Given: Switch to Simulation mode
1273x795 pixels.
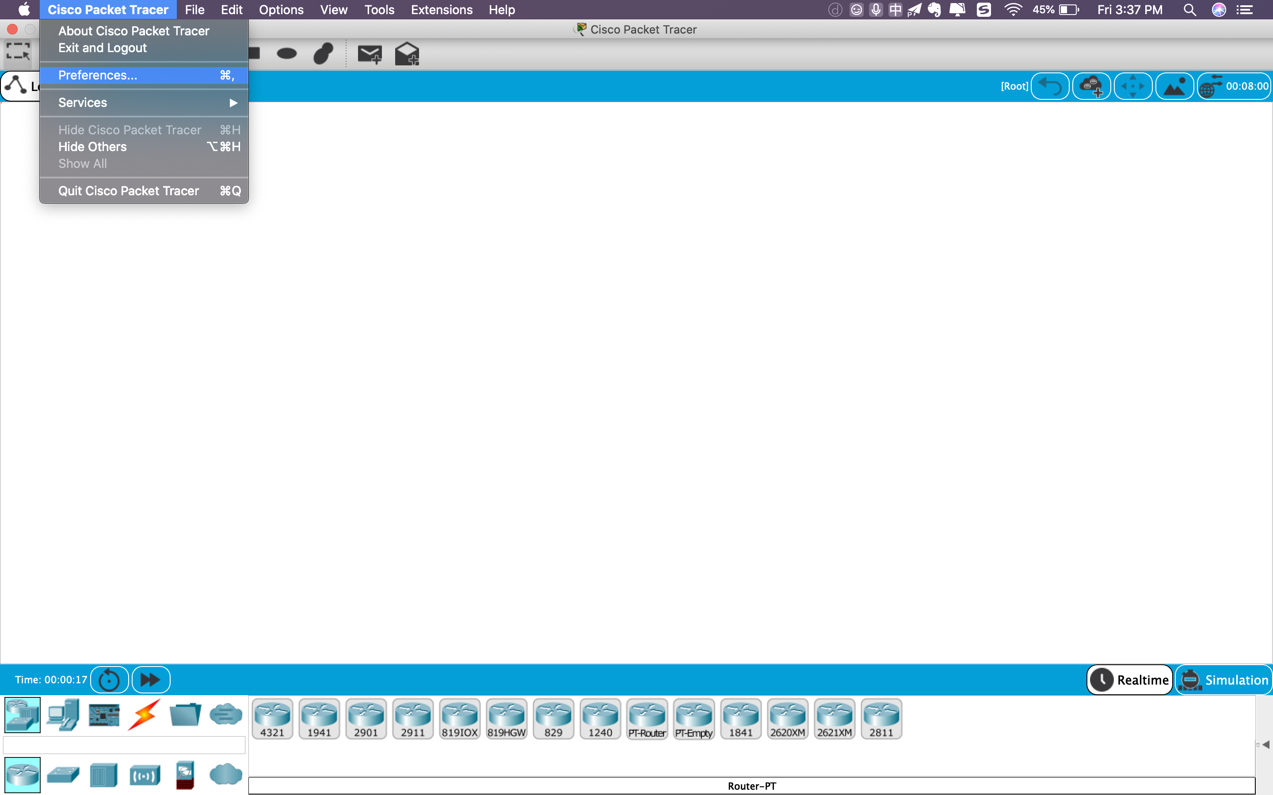Looking at the screenshot, I should point(1224,680).
